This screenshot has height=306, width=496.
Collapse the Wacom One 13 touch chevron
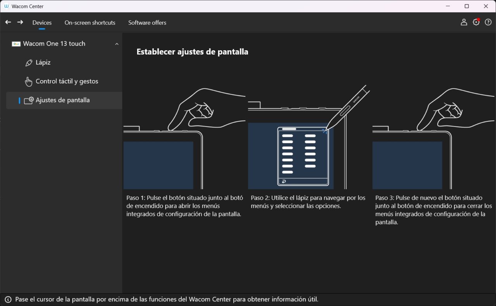click(117, 44)
